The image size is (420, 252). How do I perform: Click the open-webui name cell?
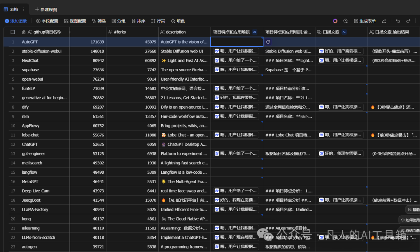tap(44, 79)
